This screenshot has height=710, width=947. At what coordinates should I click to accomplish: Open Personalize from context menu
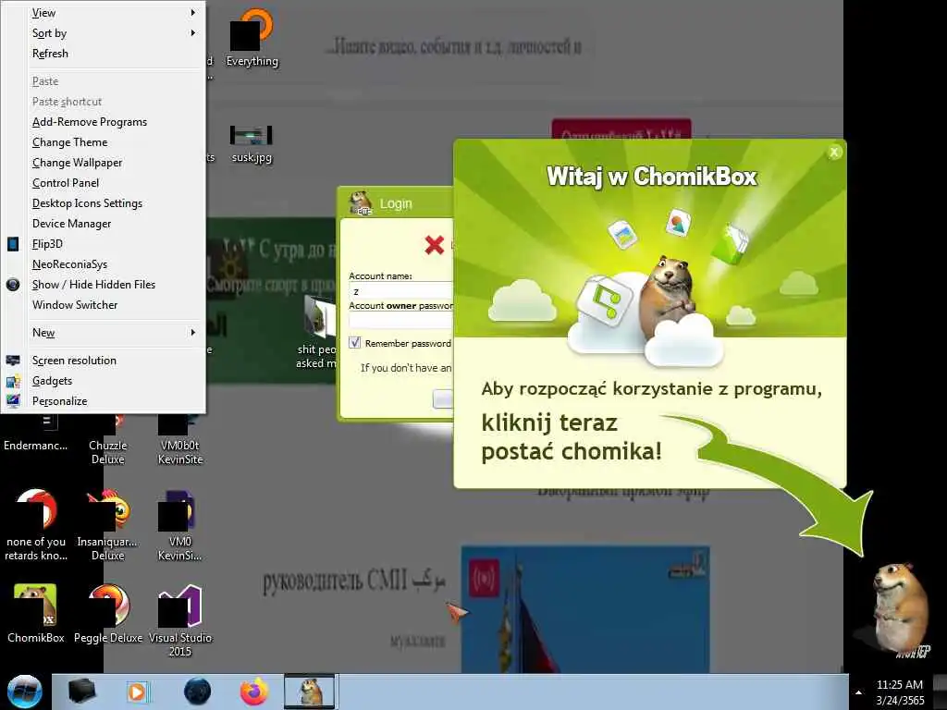[104, 401]
